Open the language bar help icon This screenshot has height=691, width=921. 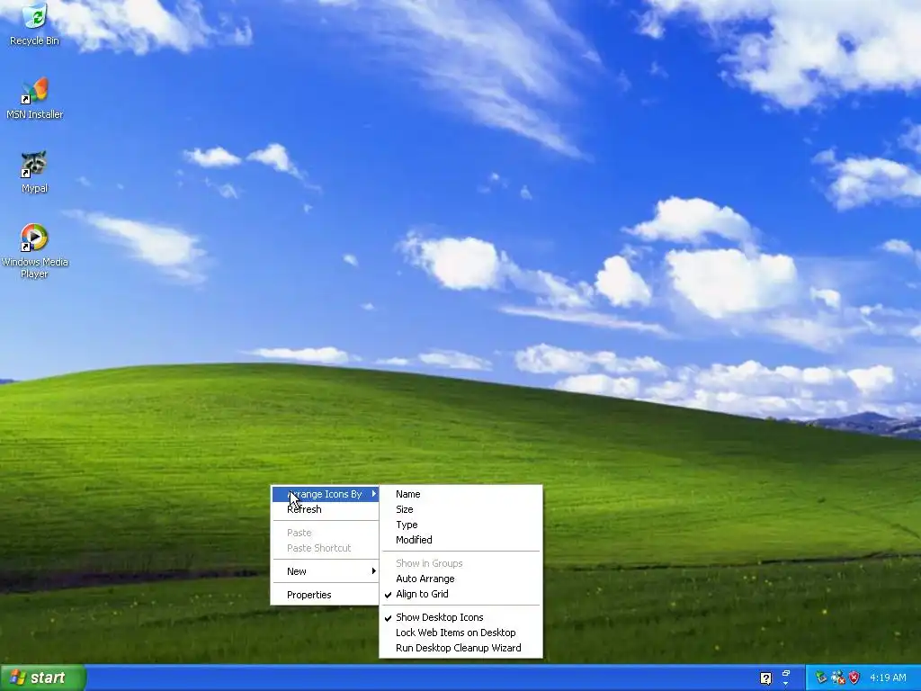tap(765, 678)
